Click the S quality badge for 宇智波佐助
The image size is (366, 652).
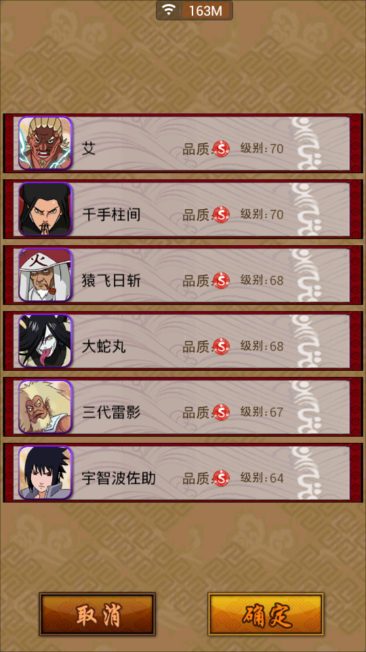point(222,478)
